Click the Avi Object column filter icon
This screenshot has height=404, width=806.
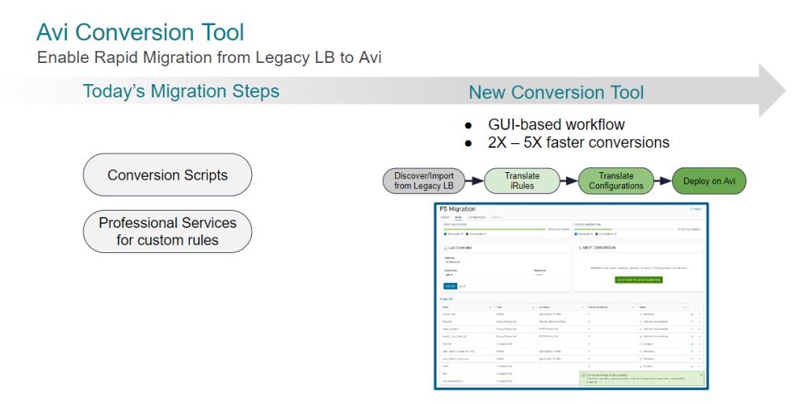pos(582,307)
